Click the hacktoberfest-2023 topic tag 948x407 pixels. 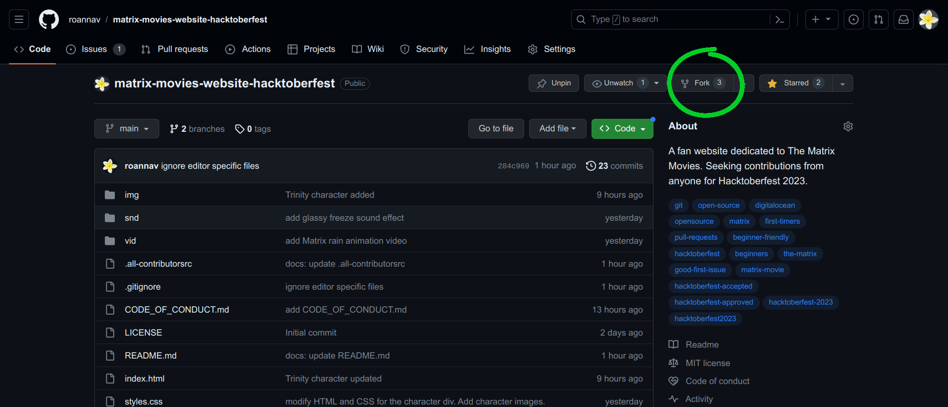[x=801, y=302]
